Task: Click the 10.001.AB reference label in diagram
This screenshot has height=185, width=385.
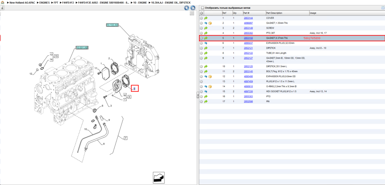Action: [82, 47]
